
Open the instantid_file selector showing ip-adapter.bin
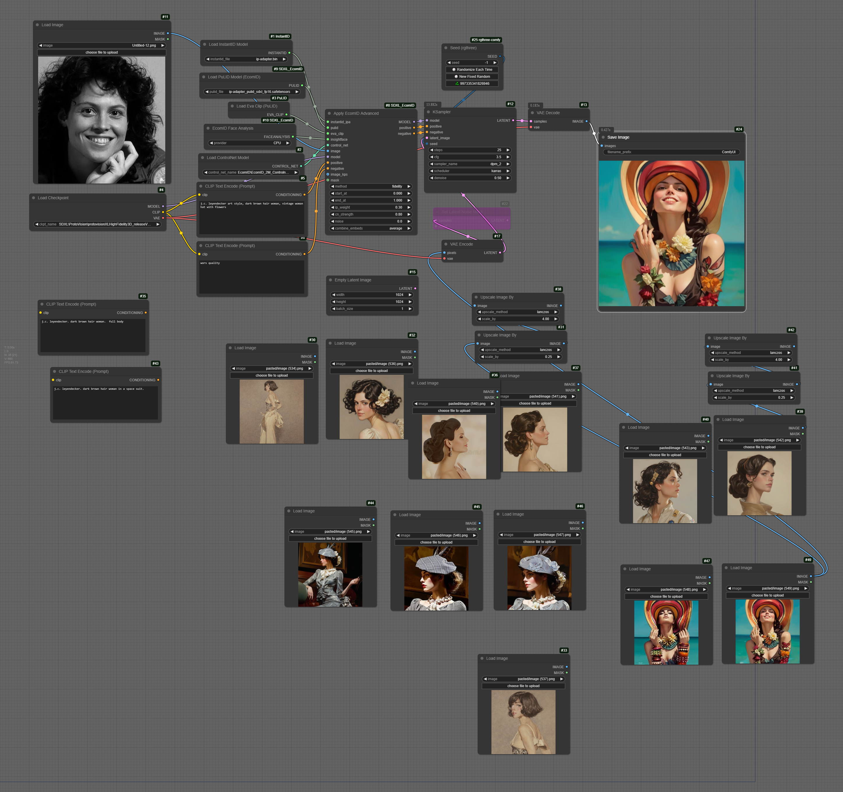pyautogui.click(x=246, y=59)
